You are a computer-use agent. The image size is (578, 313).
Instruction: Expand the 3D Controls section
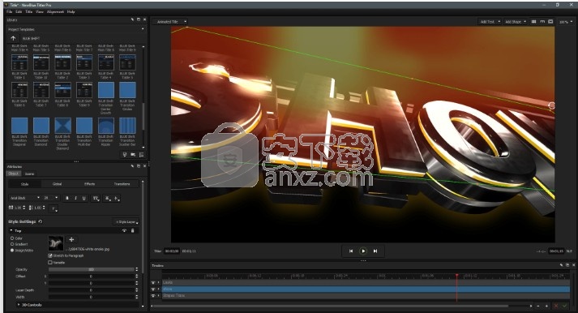click(x=19, y=305)
